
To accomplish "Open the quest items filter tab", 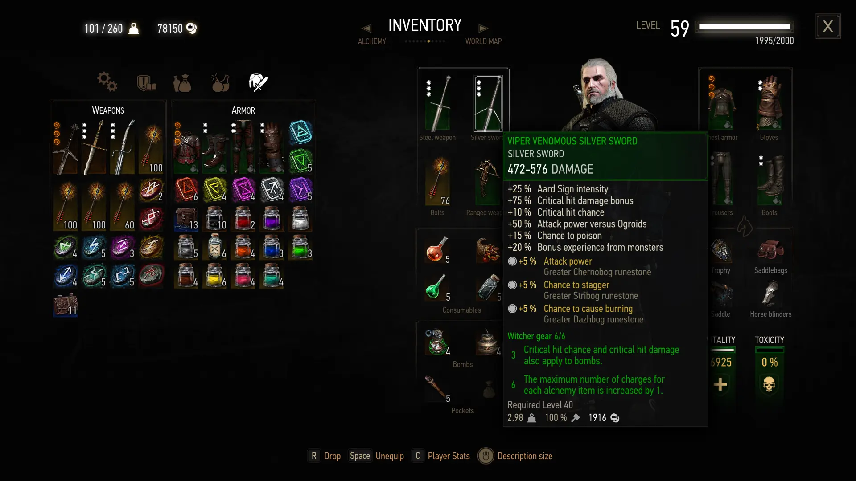I will tap(146, 83).
